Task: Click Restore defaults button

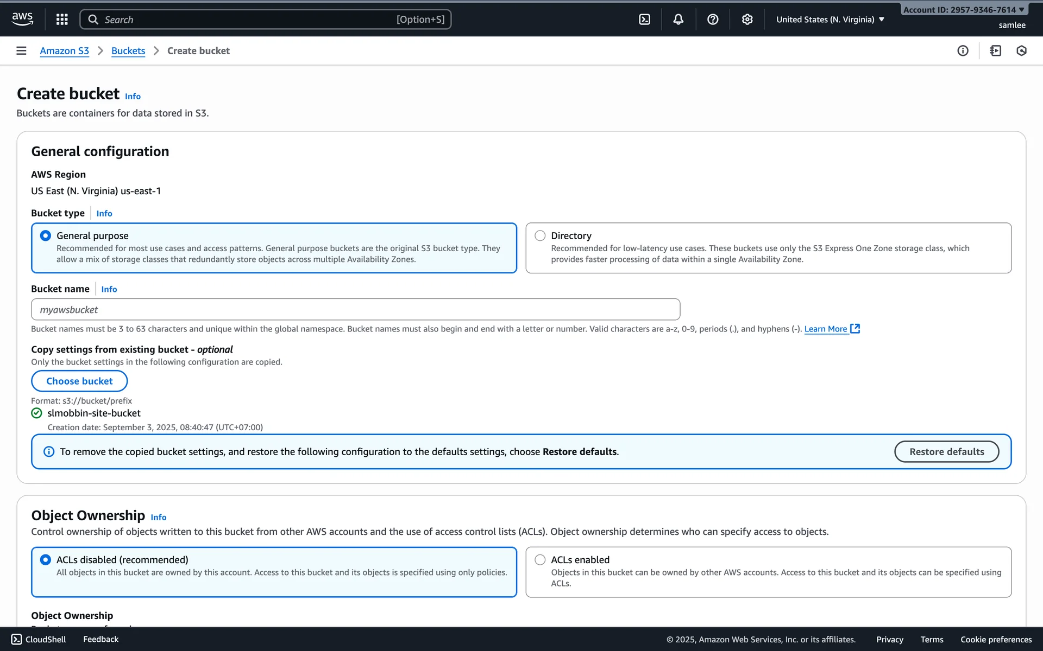Action: click(x=946, y=451)
